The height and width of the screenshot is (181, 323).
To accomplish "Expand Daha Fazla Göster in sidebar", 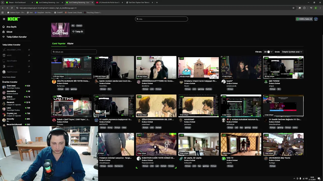I will pyautogui.click(x=9, y=77).
